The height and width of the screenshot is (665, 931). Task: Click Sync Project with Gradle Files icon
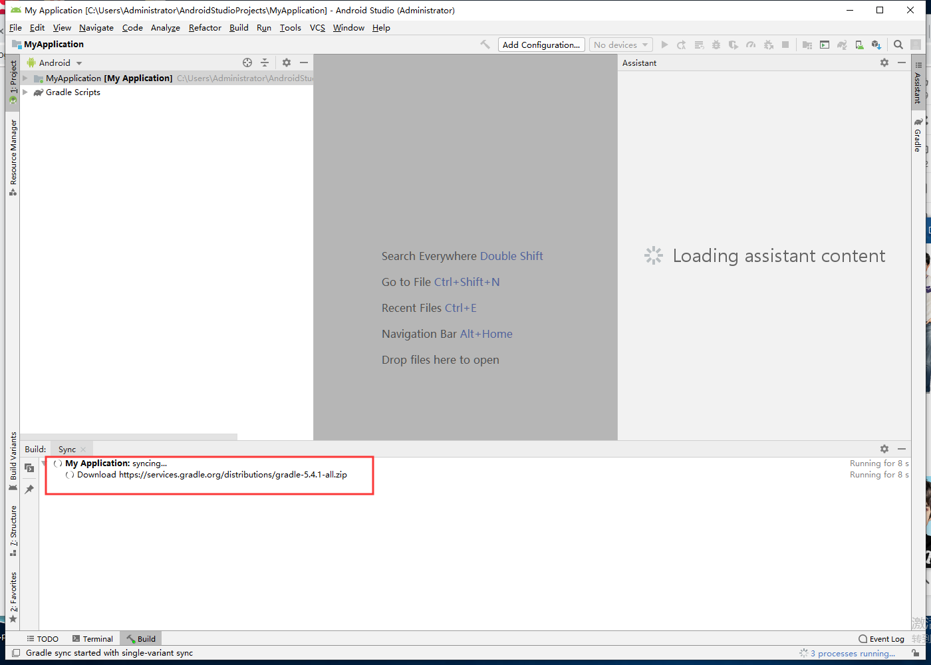842,45
